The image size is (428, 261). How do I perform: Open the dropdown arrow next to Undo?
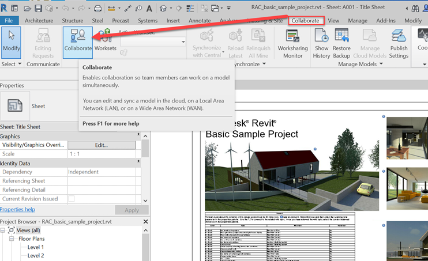(x=73, y=9)
